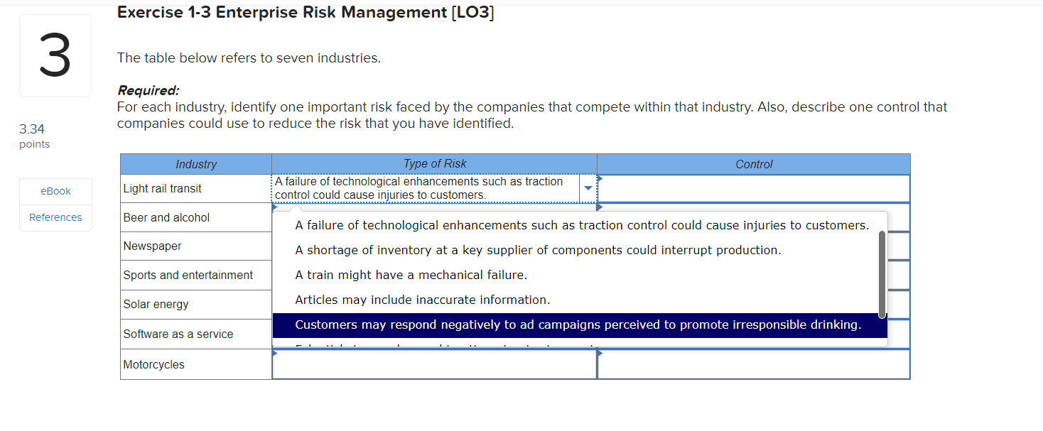1043x431 pixels.
Task: Open the References link
Action: pos(55,217)
